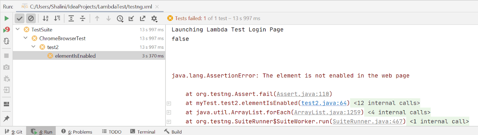The width and height of the screenshot is (478, 135).
Task: Click the AssertionError message line
Action: point(290,76)
